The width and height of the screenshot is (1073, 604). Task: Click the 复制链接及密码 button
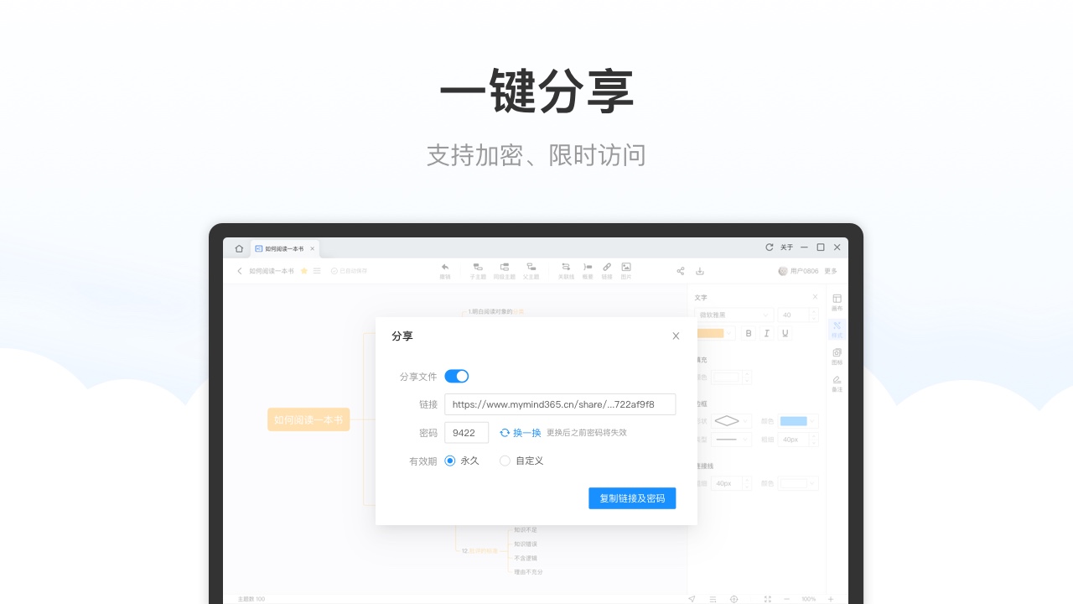click(x=632, y=498)
